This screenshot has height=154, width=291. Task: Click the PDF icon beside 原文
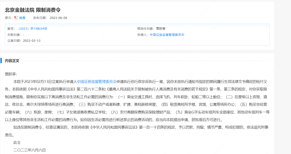coord(16,18)
